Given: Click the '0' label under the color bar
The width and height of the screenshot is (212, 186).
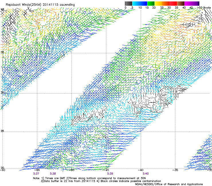Looking at the screenshot, I should point(125,7).
